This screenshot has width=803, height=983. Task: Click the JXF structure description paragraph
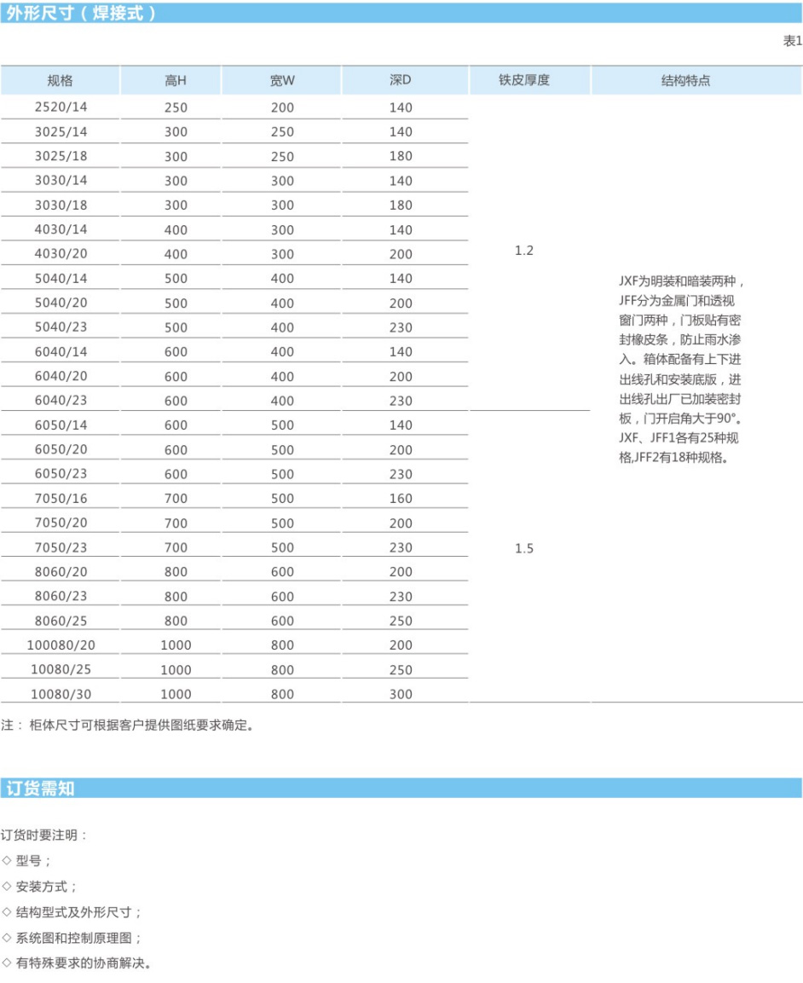pos(685,368)
